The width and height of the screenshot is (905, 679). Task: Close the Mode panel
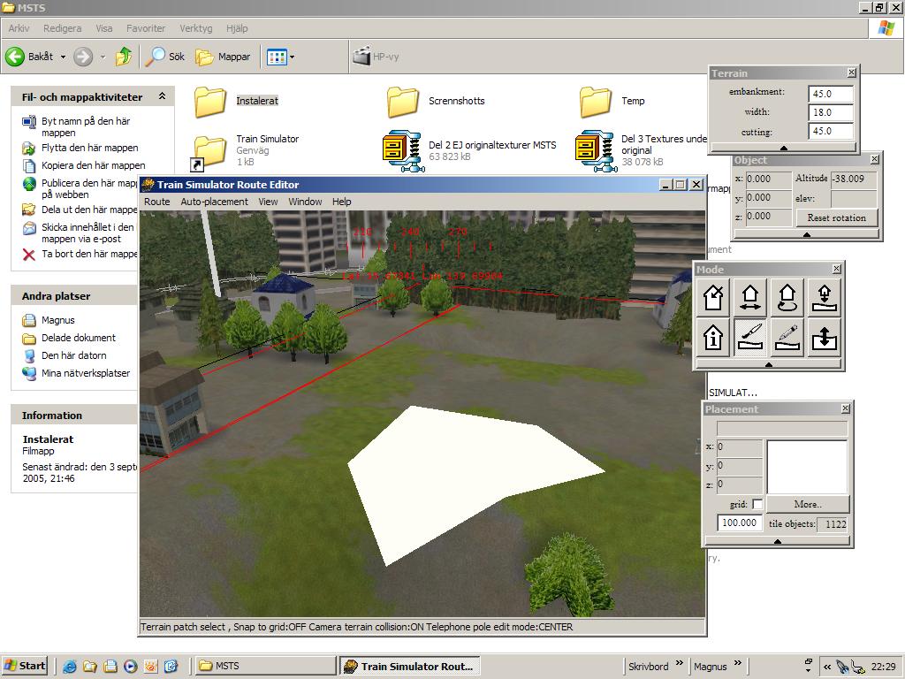pyautogui.click(x=837, y=269)
